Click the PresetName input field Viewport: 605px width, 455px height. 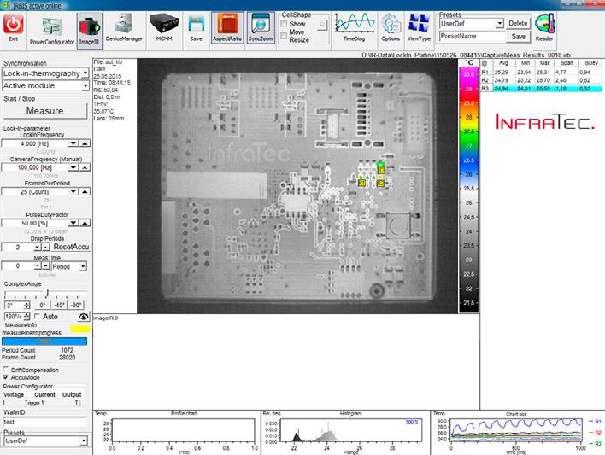click(472, 37)
